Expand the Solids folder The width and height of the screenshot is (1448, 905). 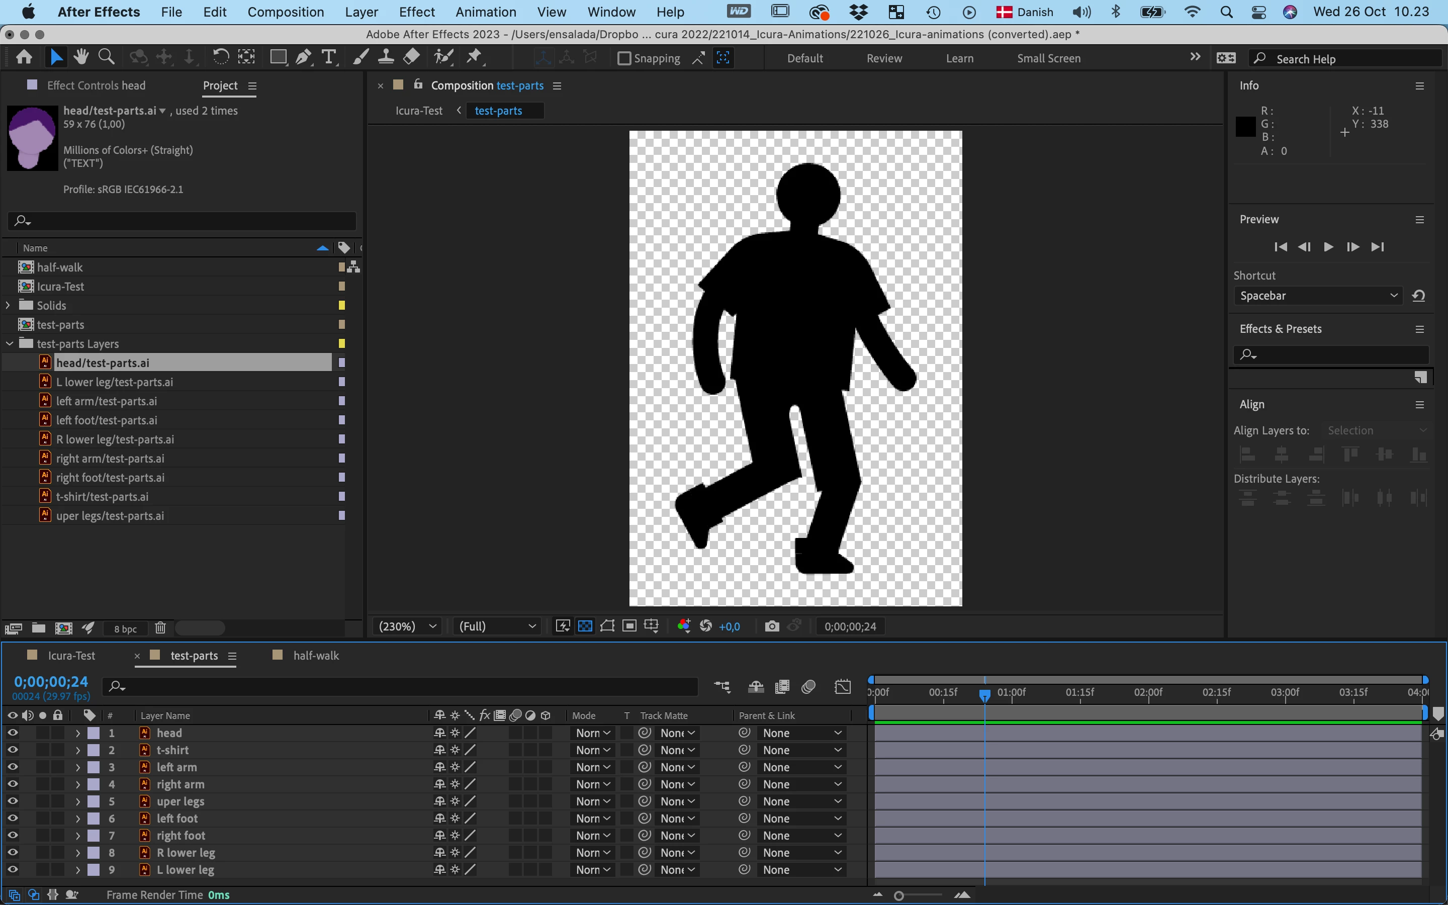(8, 305)
